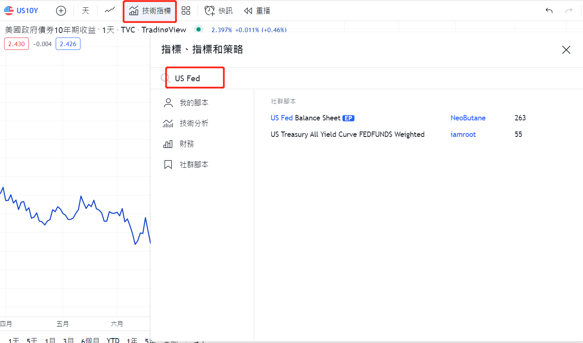Screen dimensions: 583x343
Task: Click the magnifier search icon in dialog
Action: [165, 78]
